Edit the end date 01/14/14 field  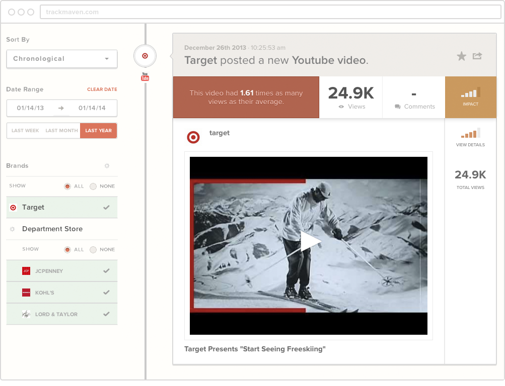(x=92, y=108)
